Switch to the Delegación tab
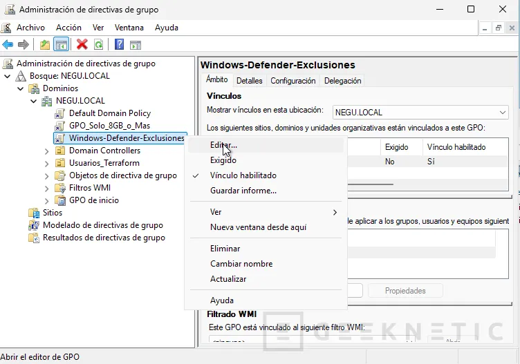520x364 pixels. pos(342,81)
